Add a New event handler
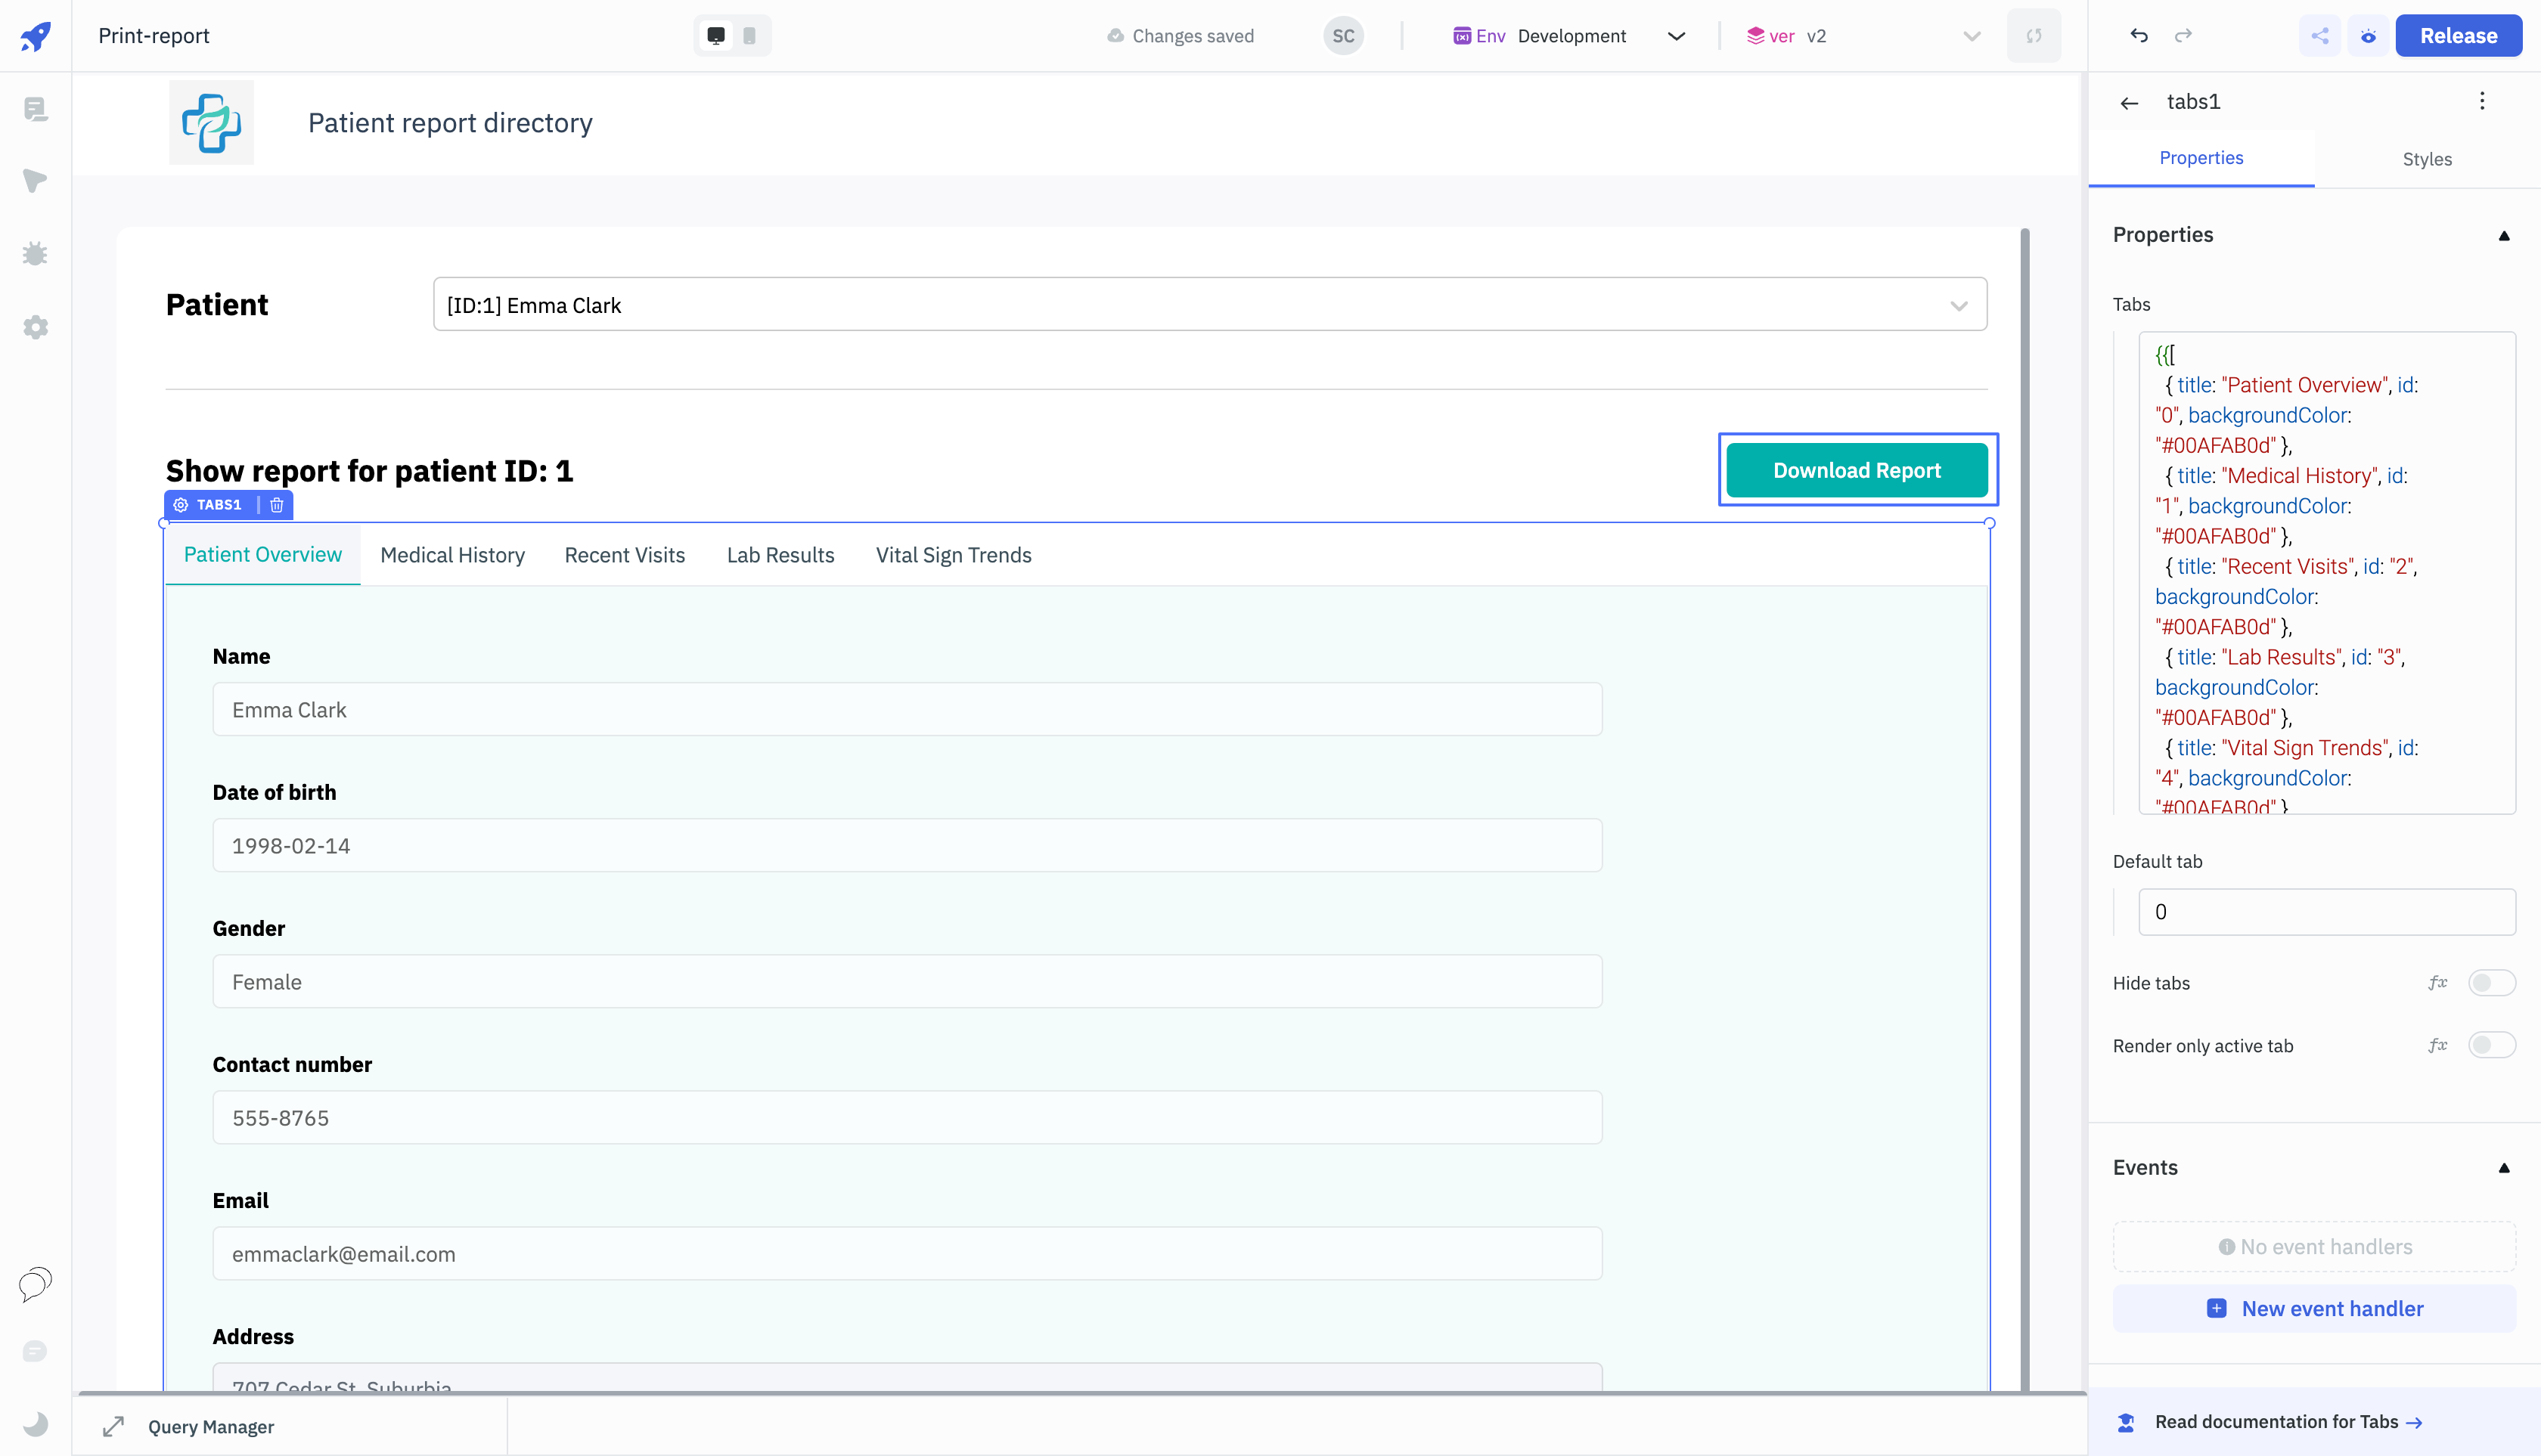The height and width of the screenshot is (1456, 2541). (x=2314, y=1309)
